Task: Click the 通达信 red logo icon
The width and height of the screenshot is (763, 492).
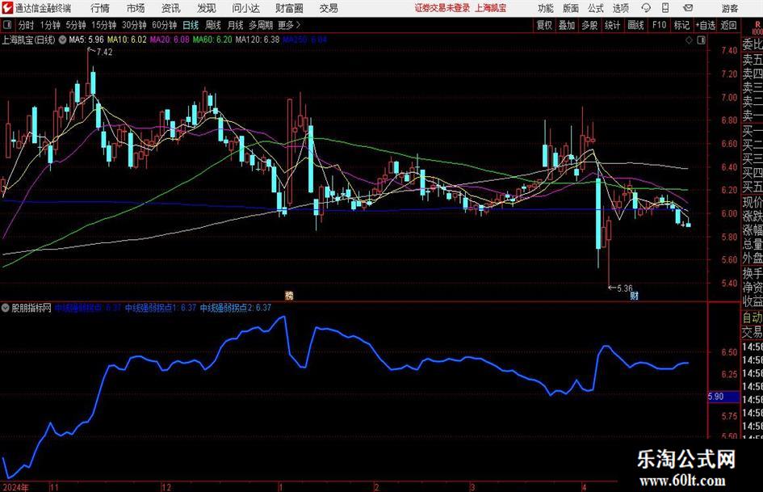Action: pos(7,8)
